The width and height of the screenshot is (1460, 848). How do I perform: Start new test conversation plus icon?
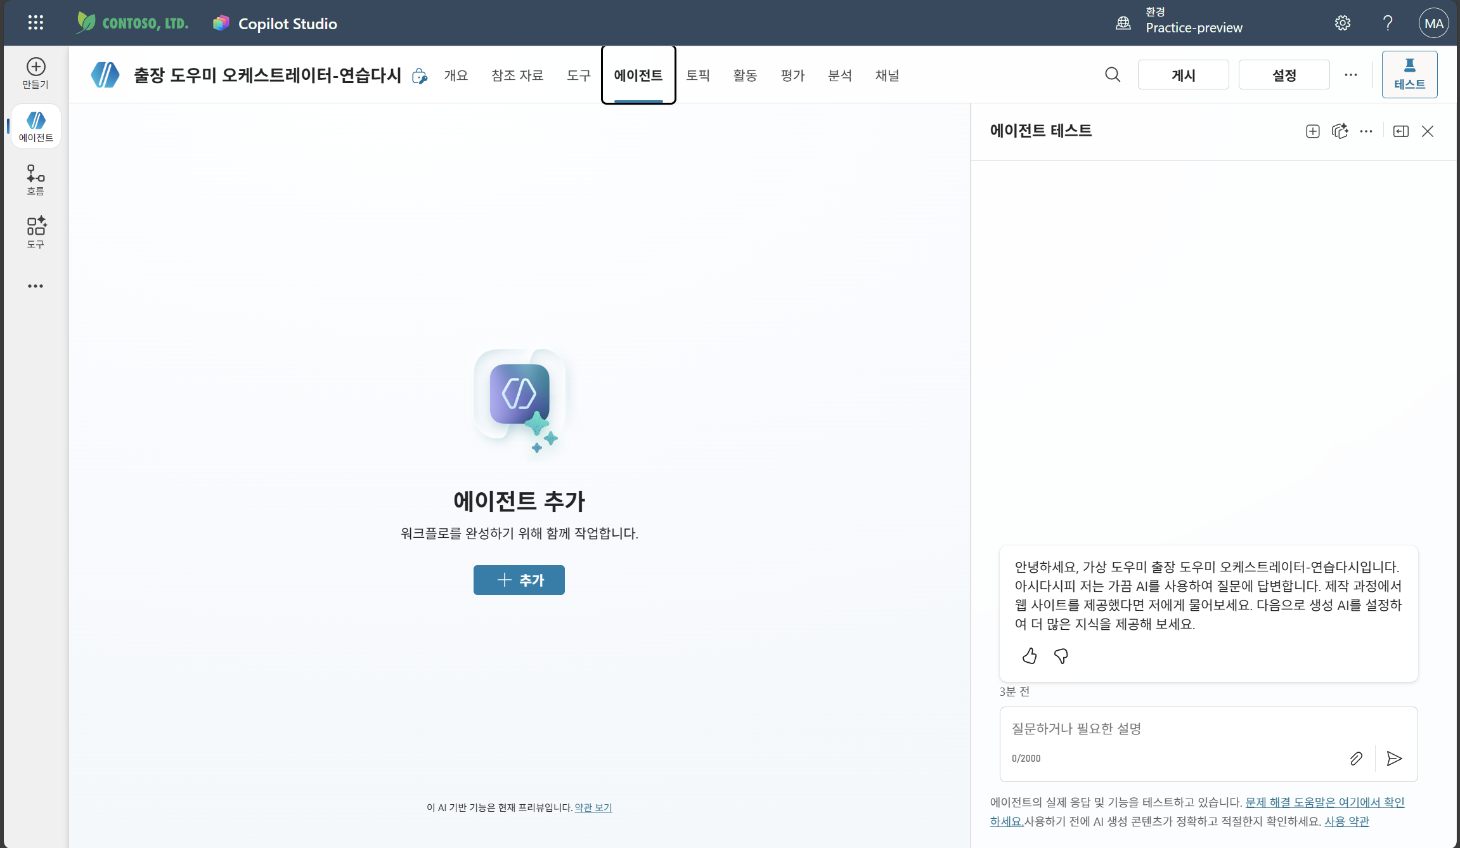tap(1313, 131)
